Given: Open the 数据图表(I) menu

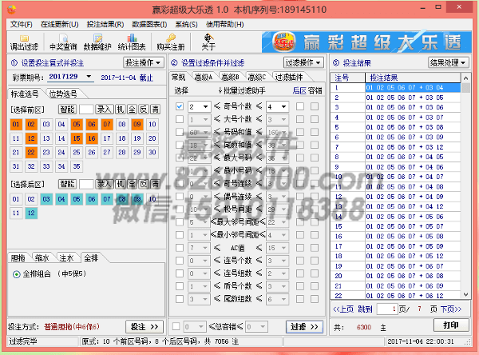Looking at the screenshot, I should [x=149, y=24].
